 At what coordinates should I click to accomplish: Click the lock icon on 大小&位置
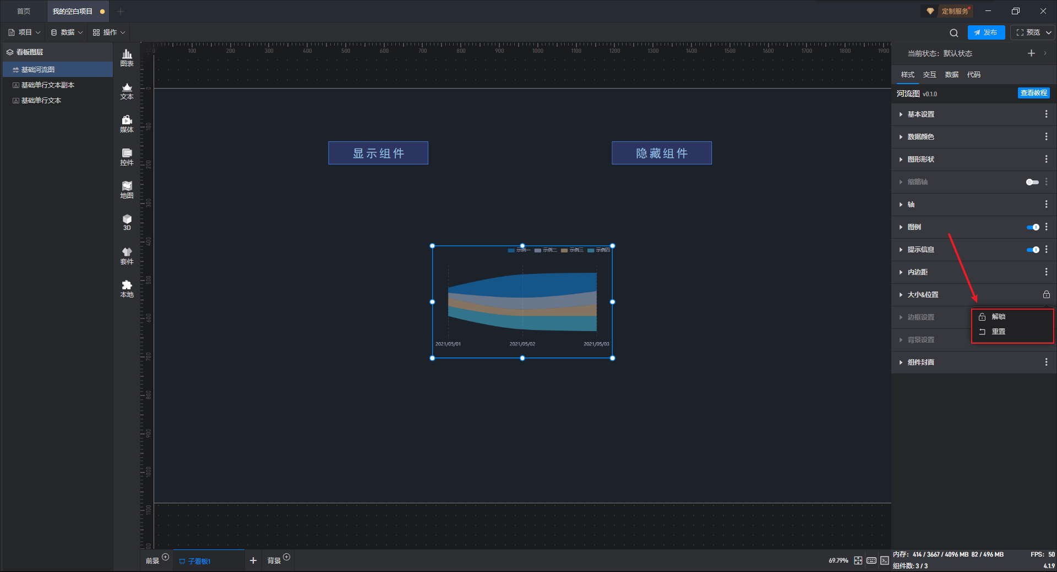1046,294
